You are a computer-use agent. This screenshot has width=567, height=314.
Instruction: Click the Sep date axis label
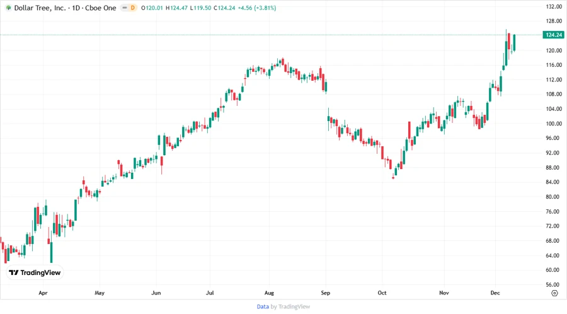pyautogui.click(x=326, y=293)
